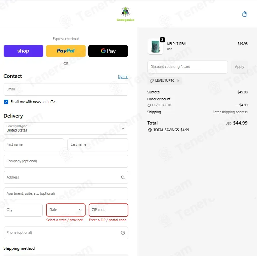Click the LEVEL1UP10 order discount tag icon
This screenshot has width=257, height=256.
pyautogui.click(x=149, y=105)
